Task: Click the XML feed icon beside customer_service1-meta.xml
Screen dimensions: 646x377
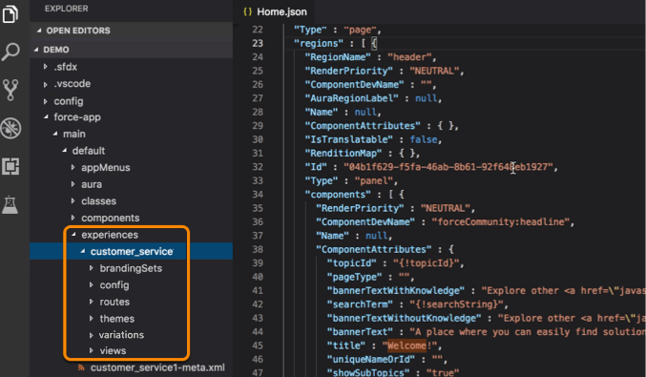Action: (81, 367)
